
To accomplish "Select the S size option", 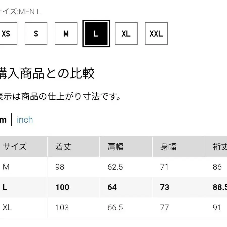I will pos(36,34).
